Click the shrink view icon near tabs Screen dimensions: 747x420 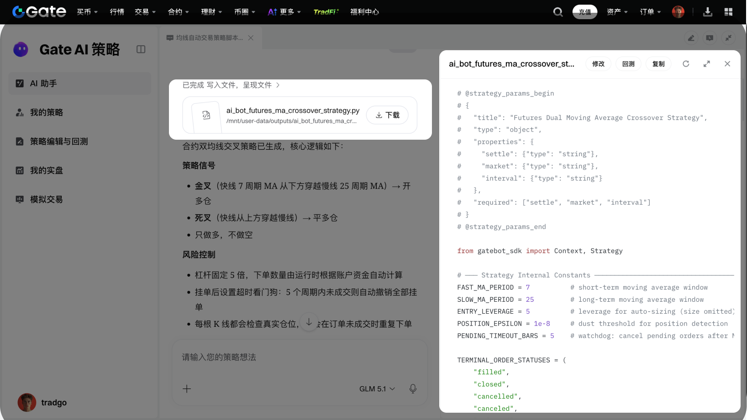728,38
